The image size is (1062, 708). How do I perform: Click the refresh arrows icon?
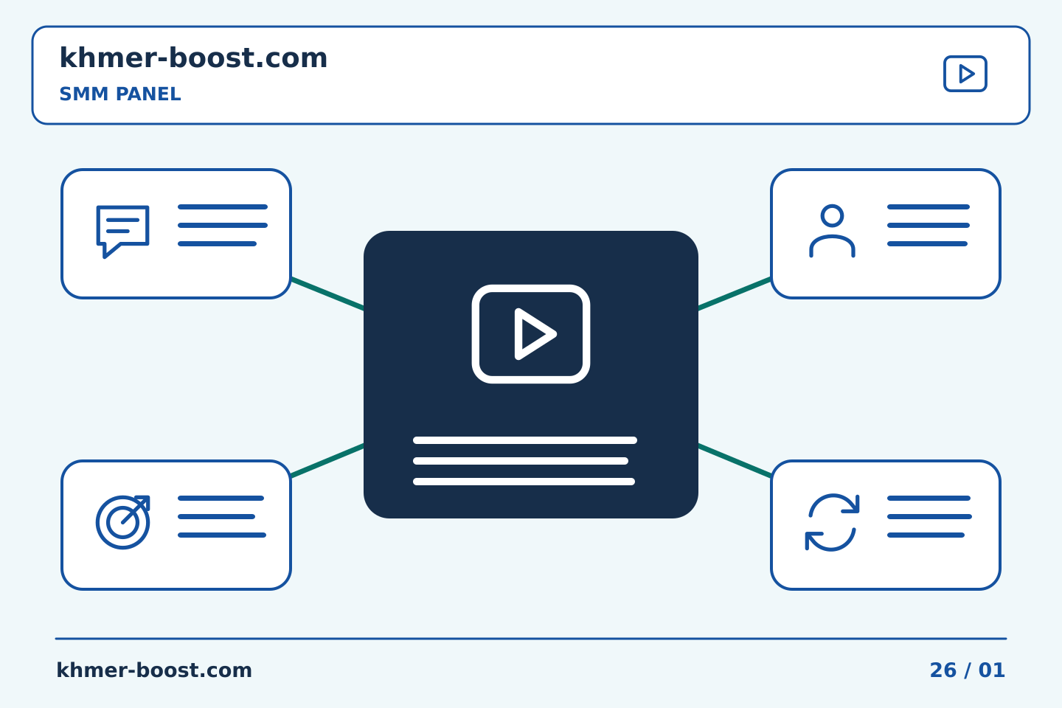832,522
